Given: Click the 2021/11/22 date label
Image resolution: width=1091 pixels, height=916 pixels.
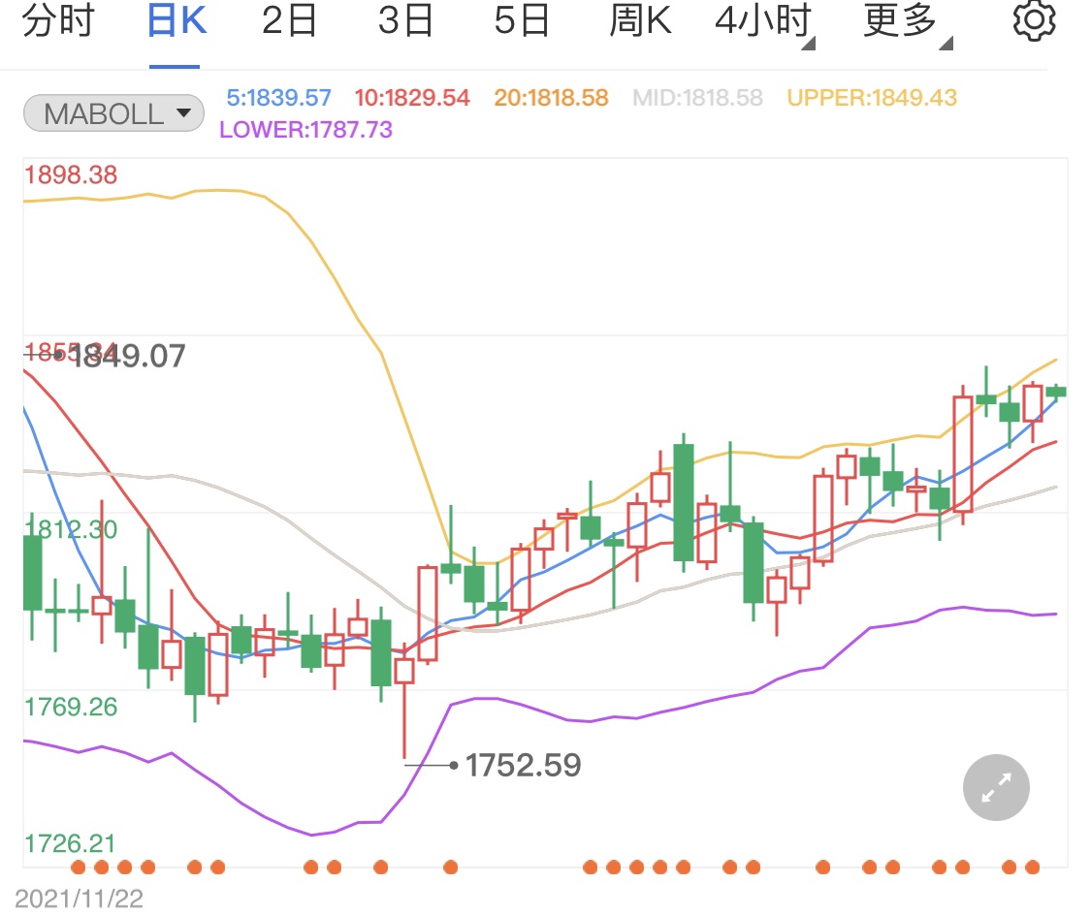Looking at the screenshot, I should (x=79, y=899).
